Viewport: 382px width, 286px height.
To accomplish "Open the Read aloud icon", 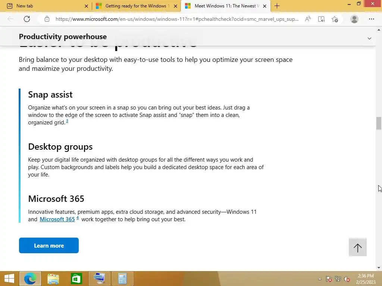I will [x=308, y=19].
